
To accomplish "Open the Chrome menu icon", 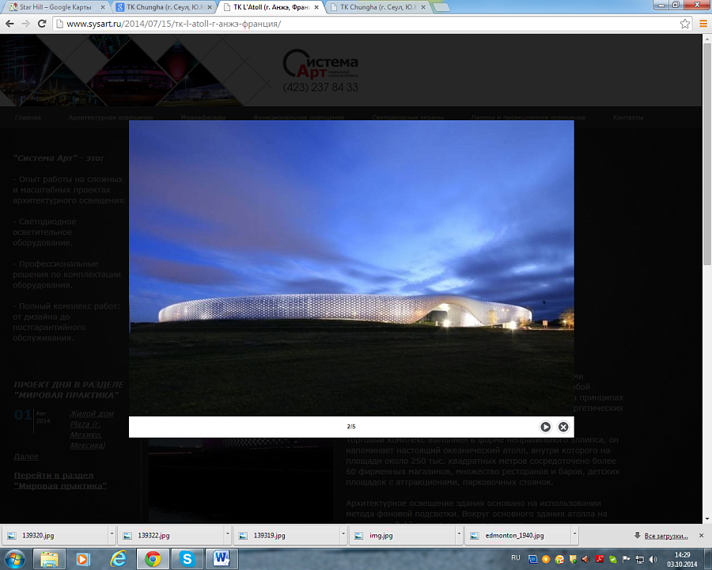I will tap(703, 24).
